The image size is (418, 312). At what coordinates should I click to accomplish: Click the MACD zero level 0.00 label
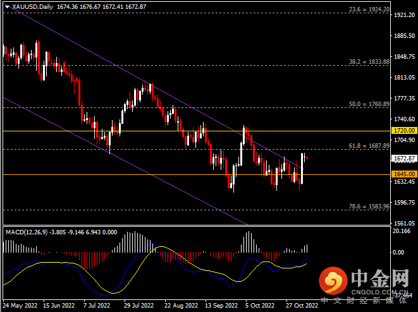(398, 253)
